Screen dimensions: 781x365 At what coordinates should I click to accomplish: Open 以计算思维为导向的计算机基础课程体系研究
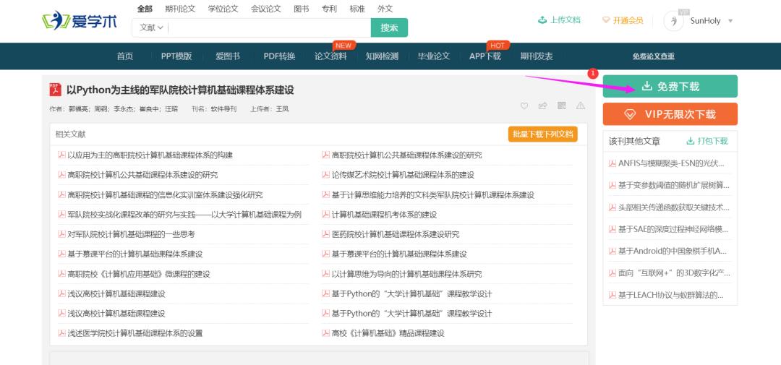[x=406, y=274]
